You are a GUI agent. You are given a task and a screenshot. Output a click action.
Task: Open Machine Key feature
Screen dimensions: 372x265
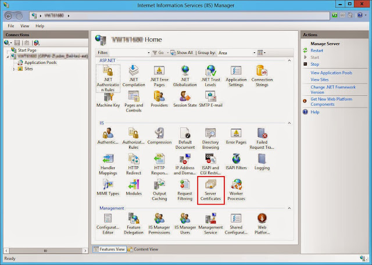108,99
